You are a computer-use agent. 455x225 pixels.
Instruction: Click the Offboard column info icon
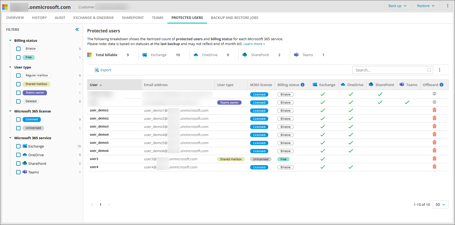coord(442,85)
